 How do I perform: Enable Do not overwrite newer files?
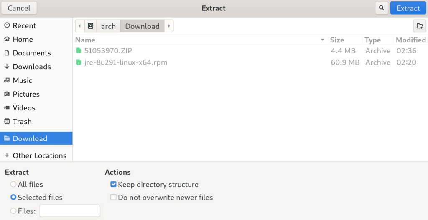pyautogui.click(x=113, y=197)
